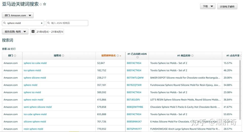Click the info icon beside #1 商品名称 header
This screenshot has width=243, height=132.
point(192,56)
